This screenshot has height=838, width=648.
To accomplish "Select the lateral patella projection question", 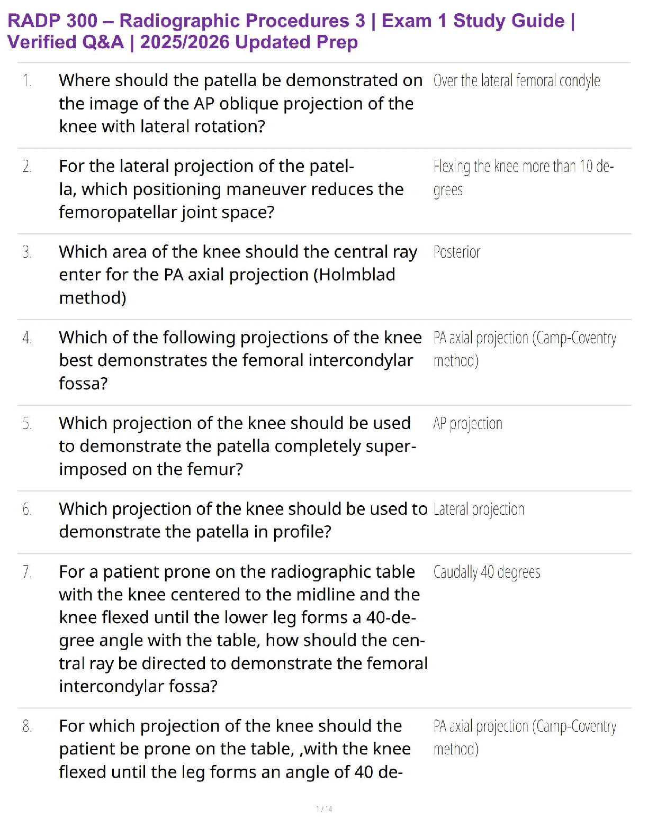I will [x=231, y=189].
